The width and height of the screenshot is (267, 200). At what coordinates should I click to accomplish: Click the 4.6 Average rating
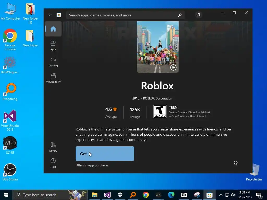click(x=111, y=112)
